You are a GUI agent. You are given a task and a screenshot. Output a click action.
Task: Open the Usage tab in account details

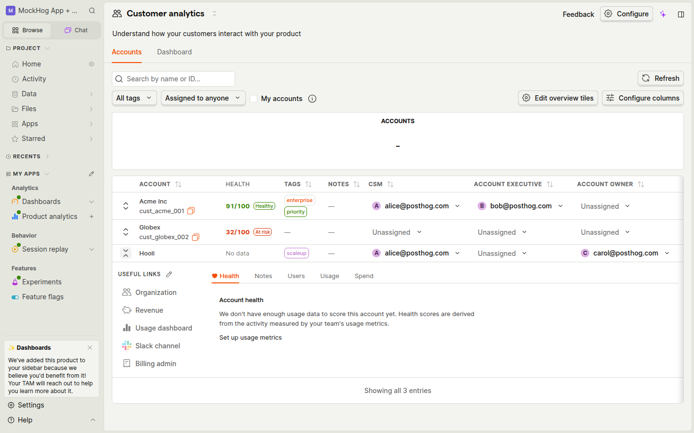click(330, 276)
